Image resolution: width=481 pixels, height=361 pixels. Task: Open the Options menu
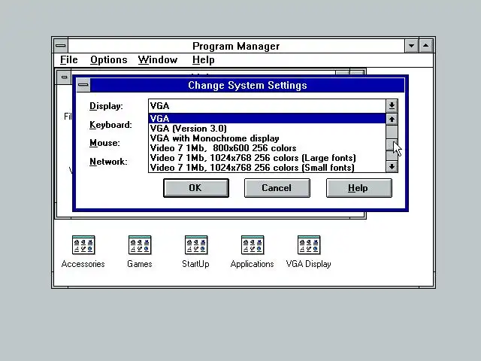tap(108, 59)
